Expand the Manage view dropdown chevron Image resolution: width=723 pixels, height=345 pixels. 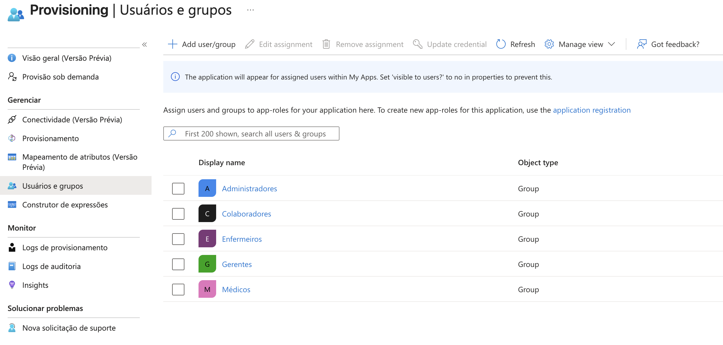coord(611,44)
